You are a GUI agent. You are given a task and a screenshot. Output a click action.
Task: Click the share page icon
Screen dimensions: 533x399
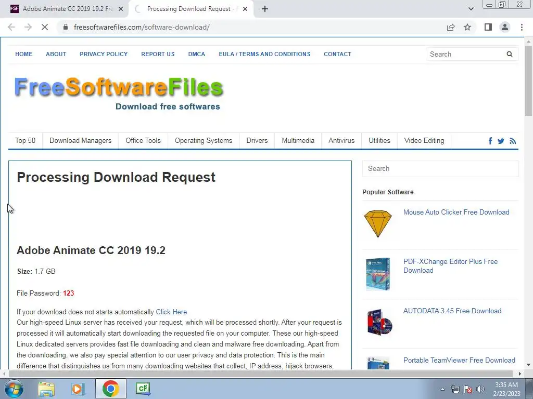click(x=451, y=27)
